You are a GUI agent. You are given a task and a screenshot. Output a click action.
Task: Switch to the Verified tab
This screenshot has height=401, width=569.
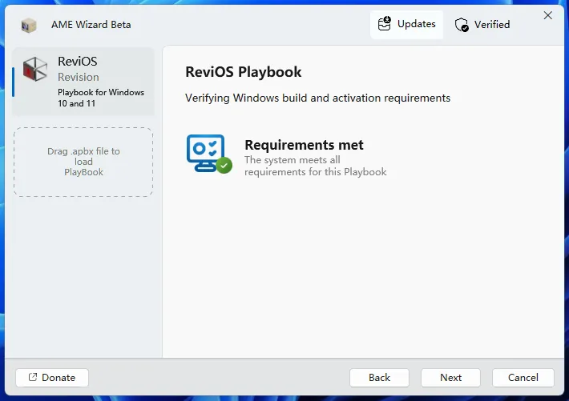482,25
